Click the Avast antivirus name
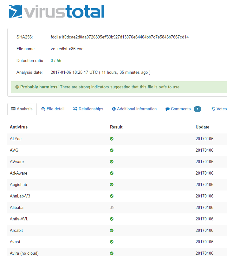 coord(15,242)
